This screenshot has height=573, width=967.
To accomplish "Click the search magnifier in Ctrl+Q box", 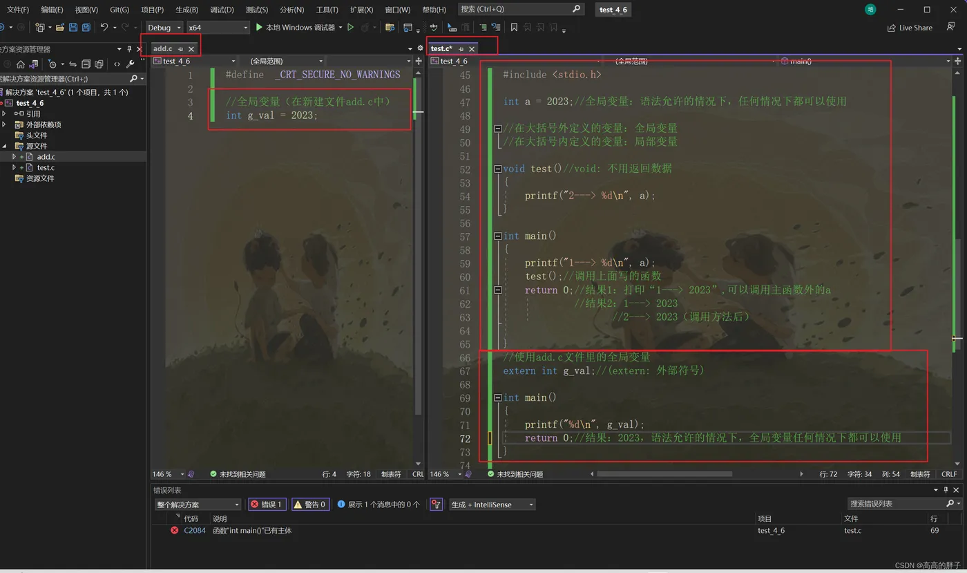I will click(577, 9).
